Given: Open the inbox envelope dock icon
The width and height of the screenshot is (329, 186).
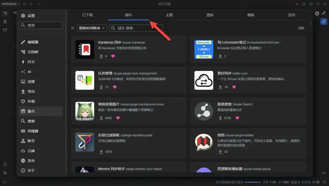Looking at the screenshot, I should pyautogui.click(x=5, y=30).
